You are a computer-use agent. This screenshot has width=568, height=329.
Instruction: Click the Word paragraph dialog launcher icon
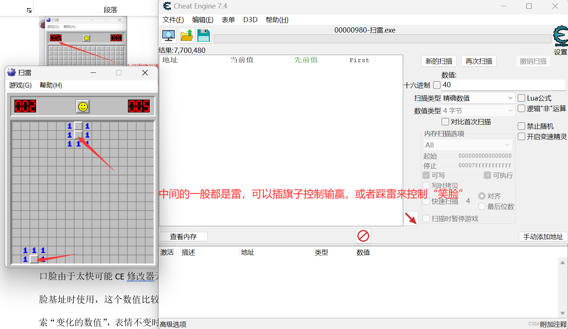29,10
